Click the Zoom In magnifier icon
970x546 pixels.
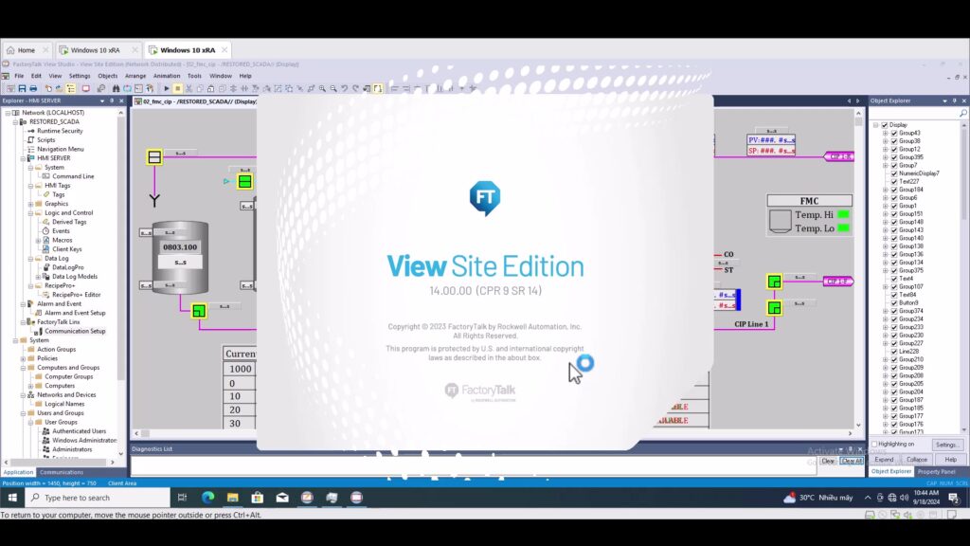(x=322, y=88)
